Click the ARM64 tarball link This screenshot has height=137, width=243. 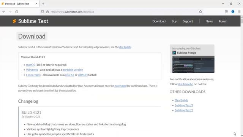[x=83, y=75]
